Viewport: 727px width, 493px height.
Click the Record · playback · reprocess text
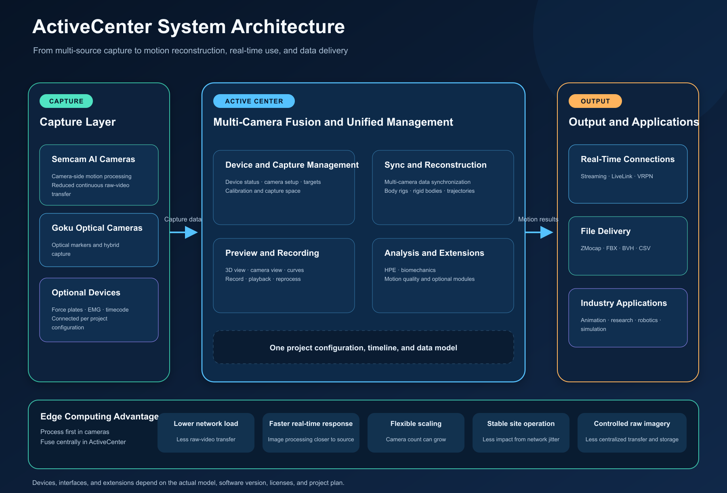(x=263, y=279)
